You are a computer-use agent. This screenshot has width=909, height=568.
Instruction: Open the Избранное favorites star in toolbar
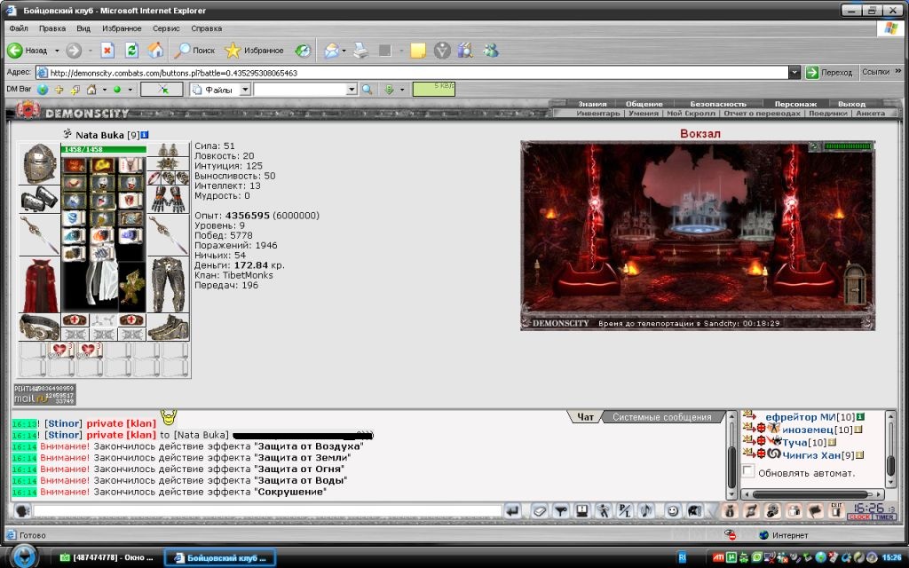254,51
